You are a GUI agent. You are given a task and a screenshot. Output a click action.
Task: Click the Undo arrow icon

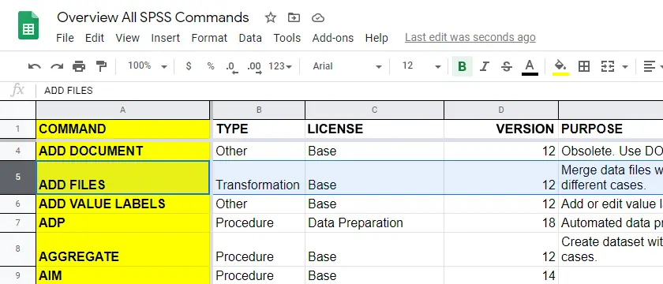pos(34,66)
